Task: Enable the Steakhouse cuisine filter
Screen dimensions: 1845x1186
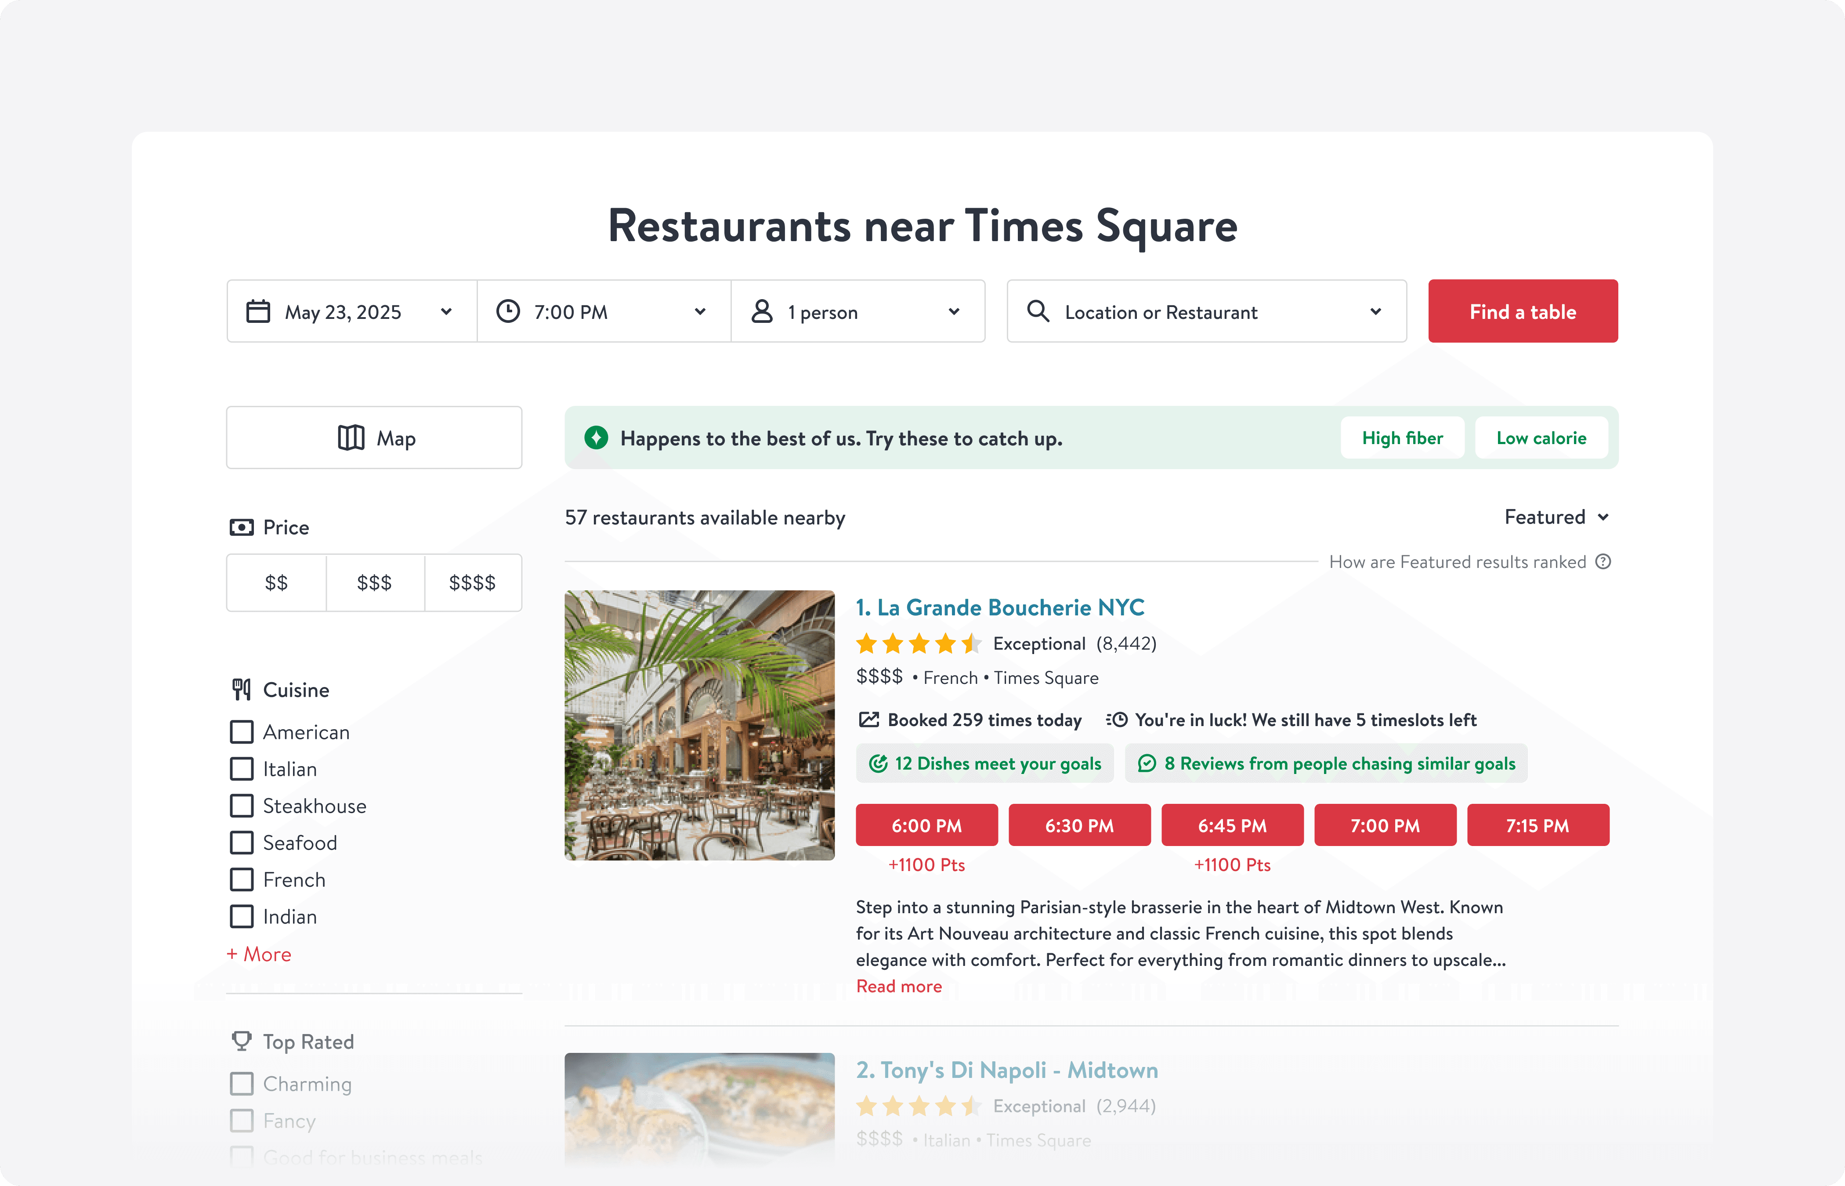Action: tap(242, 806)
